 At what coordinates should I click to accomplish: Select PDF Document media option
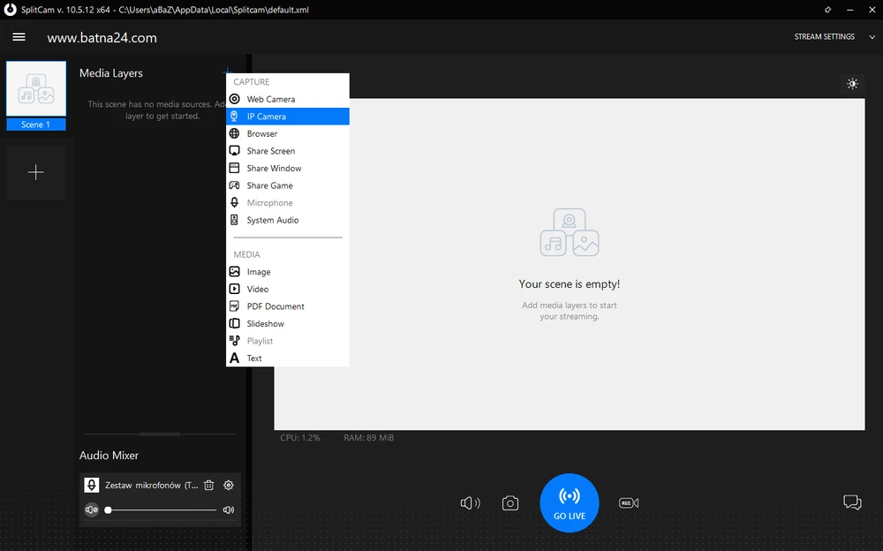click(275, 306)
